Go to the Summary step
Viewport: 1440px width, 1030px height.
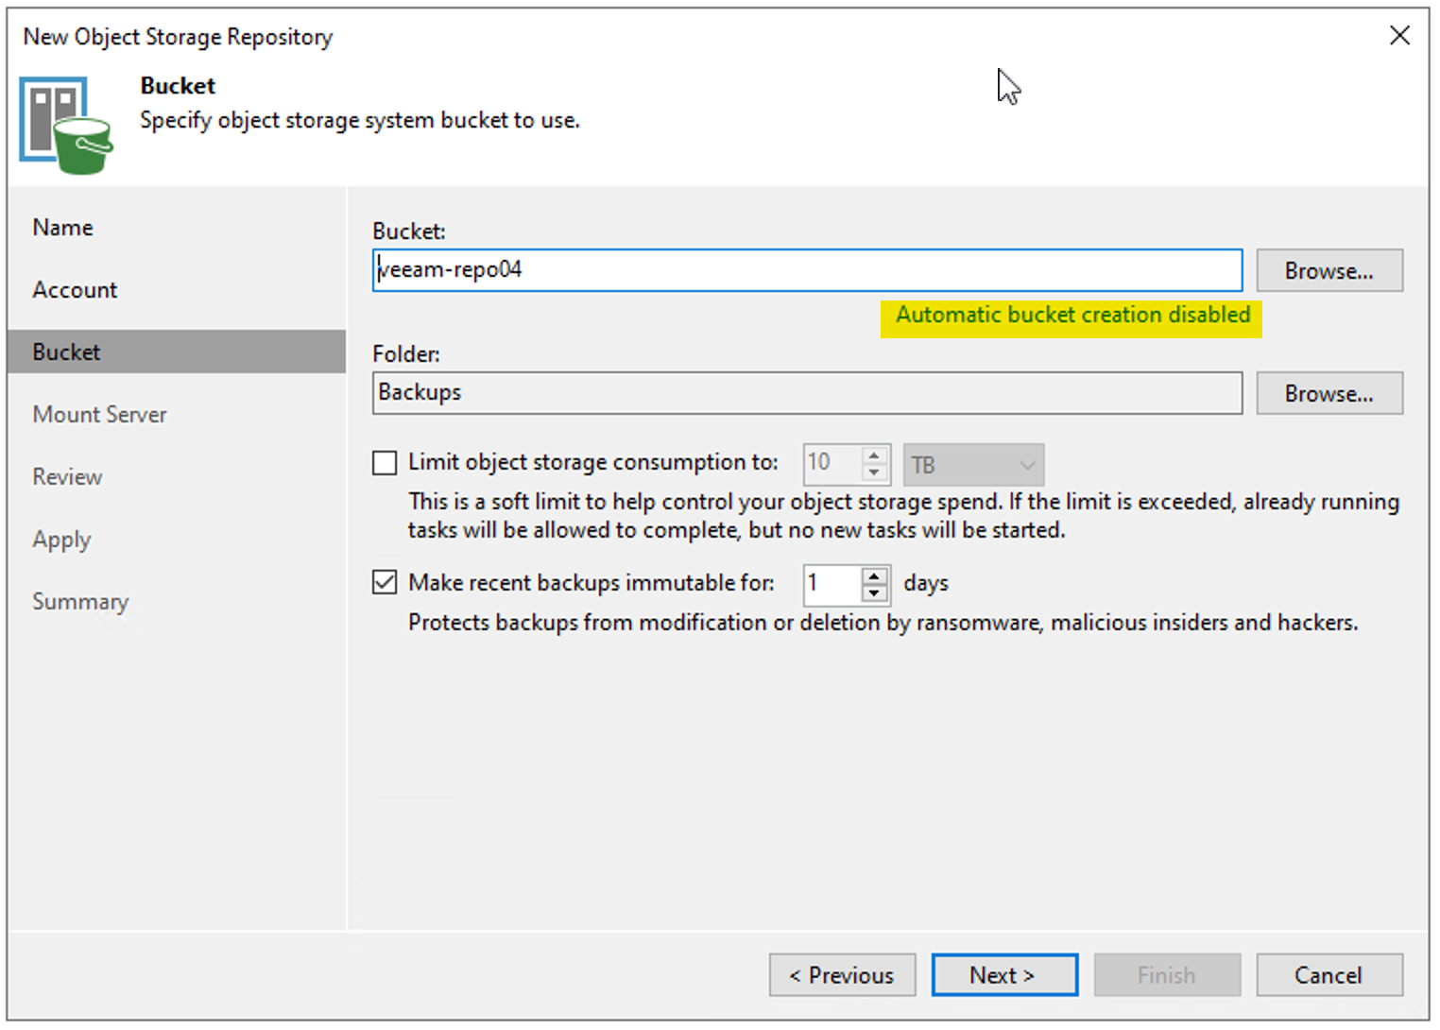(80, 601)
